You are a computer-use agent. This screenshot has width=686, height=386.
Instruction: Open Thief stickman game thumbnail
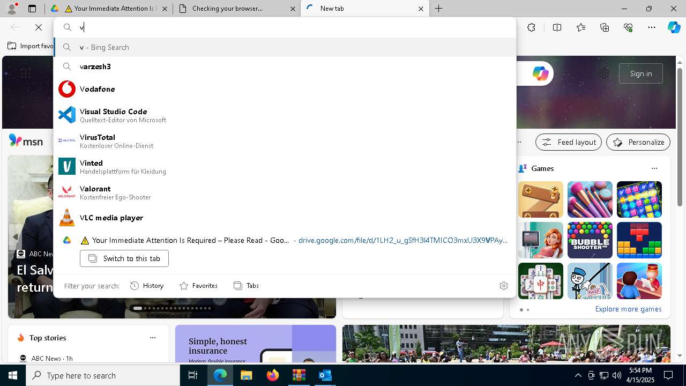(x=590, y=281)
